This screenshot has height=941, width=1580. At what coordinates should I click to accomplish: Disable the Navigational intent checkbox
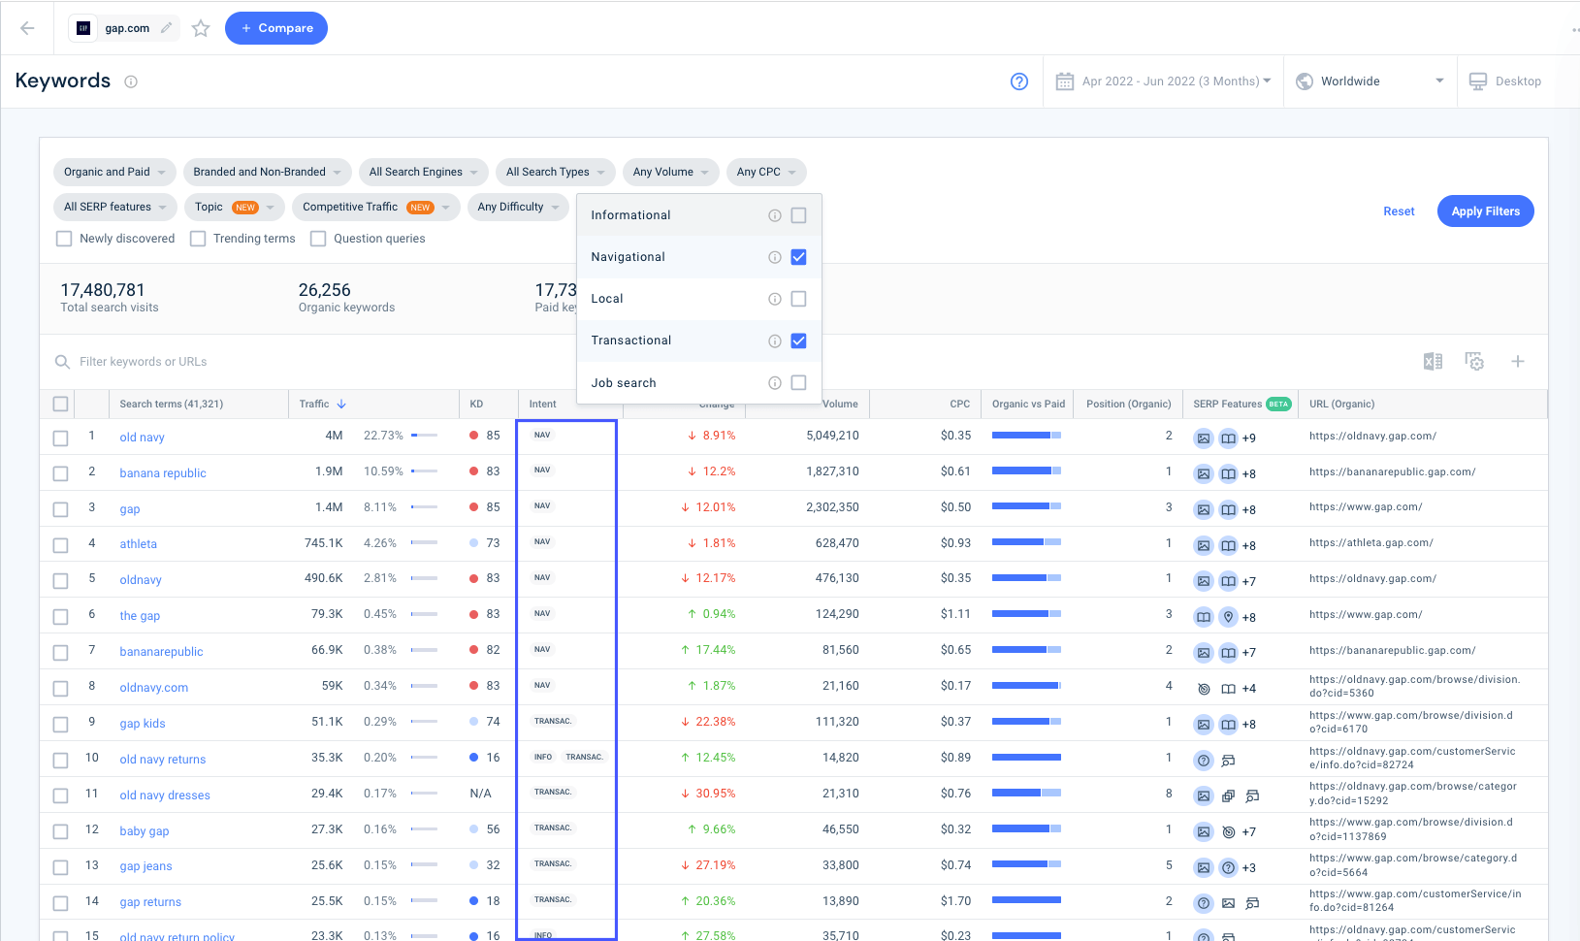click(x=798, y=257)
